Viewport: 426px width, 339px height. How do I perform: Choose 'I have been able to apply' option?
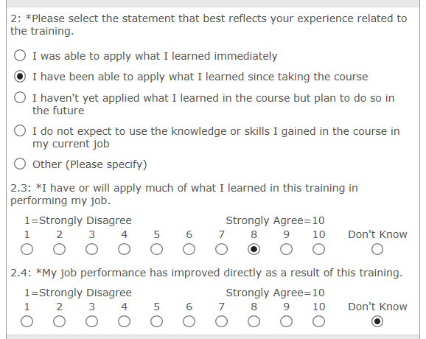[x=20, y=77]
